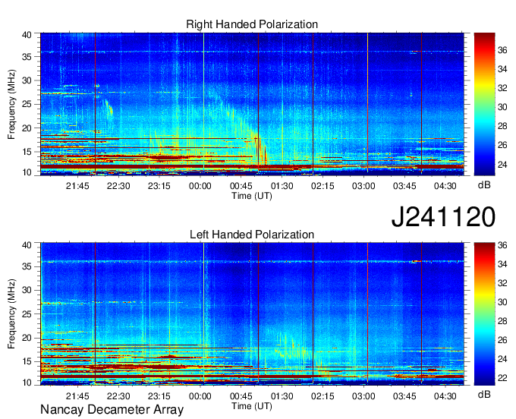Click the "32" value on Right Handed colorbar

coord(502,88)
